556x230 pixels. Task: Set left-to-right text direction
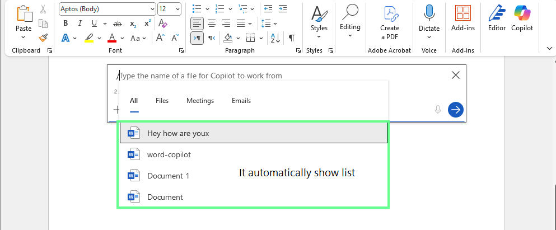tap(197, 38)
